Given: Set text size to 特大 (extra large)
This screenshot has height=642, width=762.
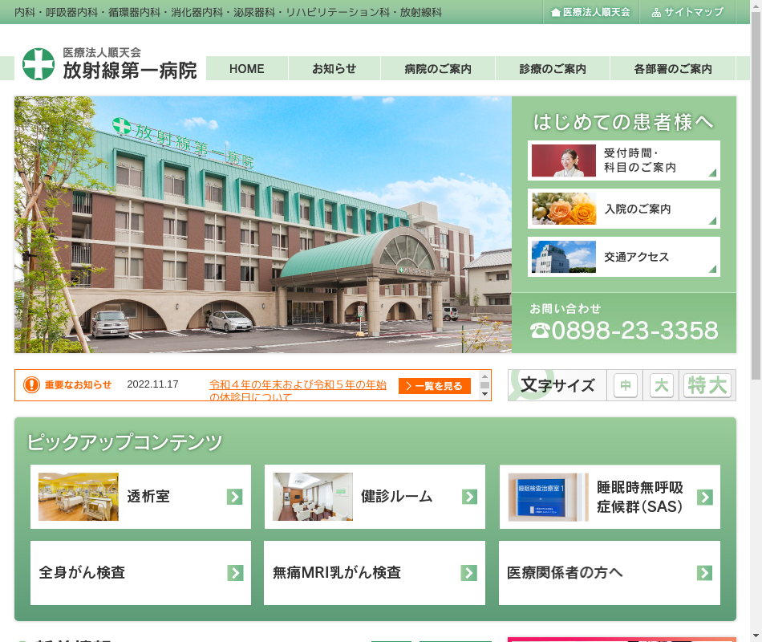Looking at the screenshot, I should [707, 385].
